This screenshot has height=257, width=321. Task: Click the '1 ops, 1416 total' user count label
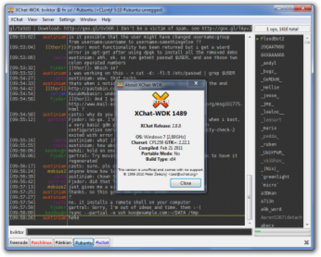tap(282, 29)
